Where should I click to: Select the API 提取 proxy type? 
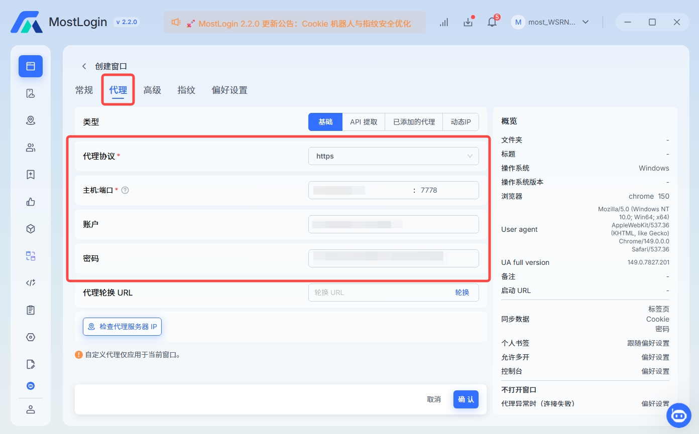pos(364,122)
